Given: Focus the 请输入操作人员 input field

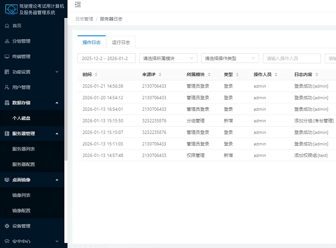Looking at the screenshot, I should point(292,58).
